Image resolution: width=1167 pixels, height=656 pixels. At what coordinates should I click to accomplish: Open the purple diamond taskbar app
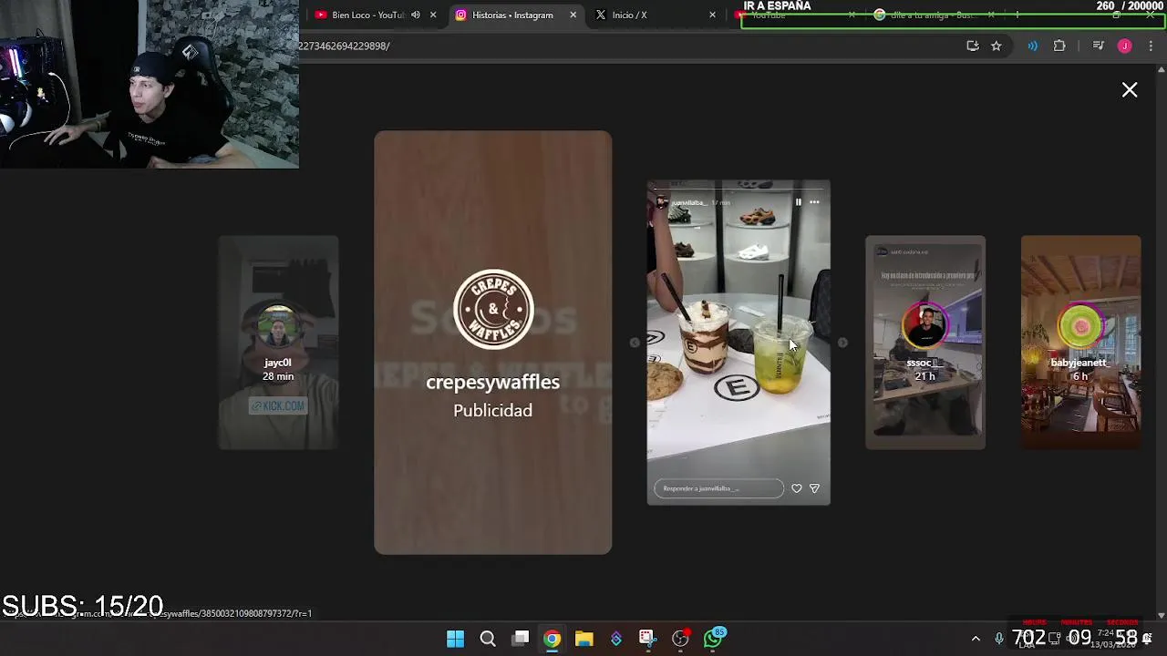(x=616, y=639)
